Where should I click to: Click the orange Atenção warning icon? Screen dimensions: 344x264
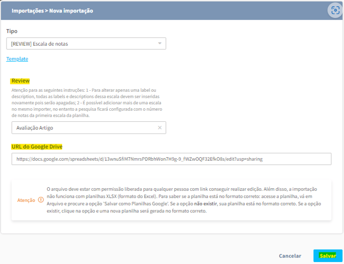click(41, 199)
